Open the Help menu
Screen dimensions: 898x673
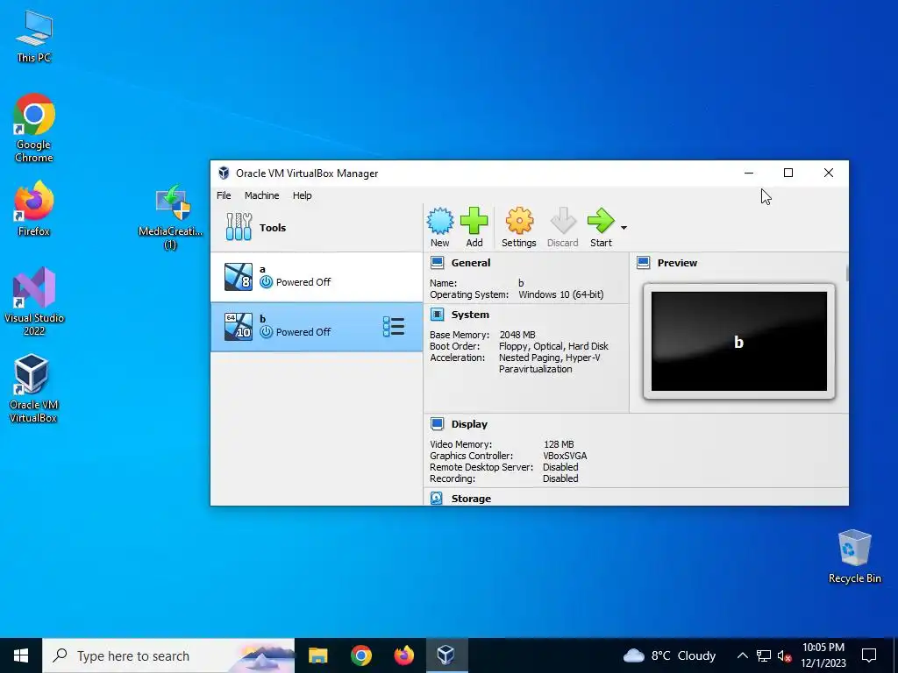(303, 195)
